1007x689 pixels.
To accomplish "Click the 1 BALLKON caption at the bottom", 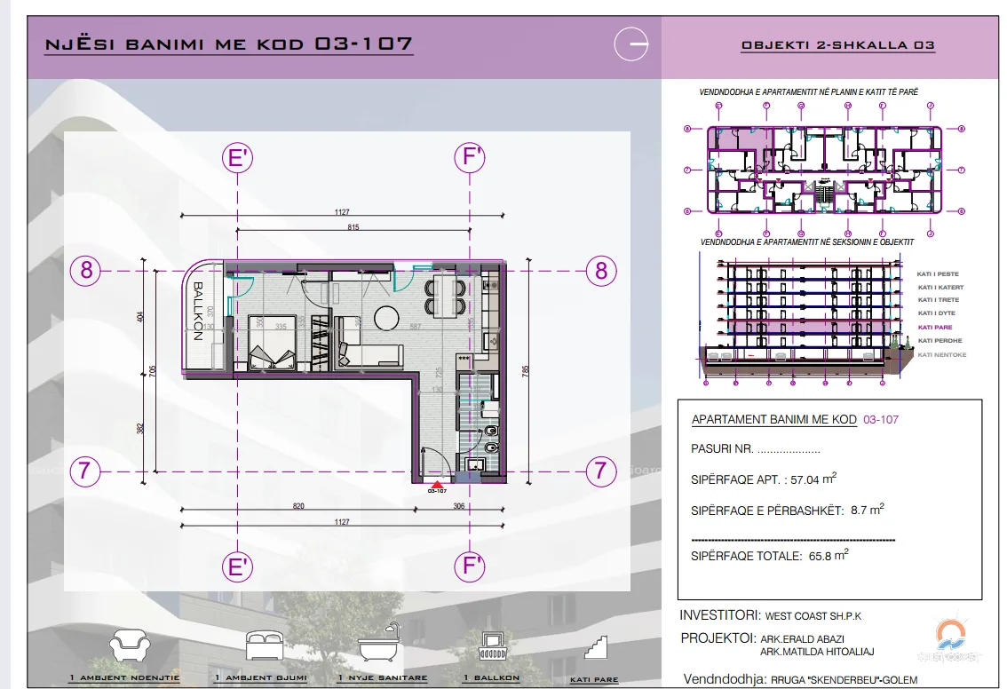I will pyautogui.click(x=491, y=677).
